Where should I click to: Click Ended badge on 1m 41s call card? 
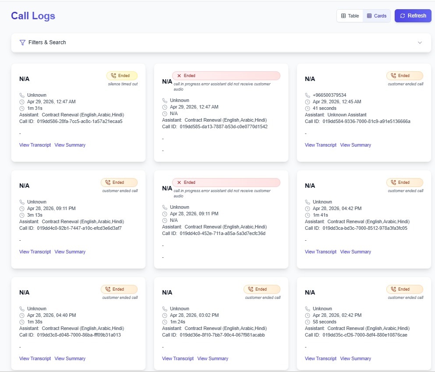(405, 182)
